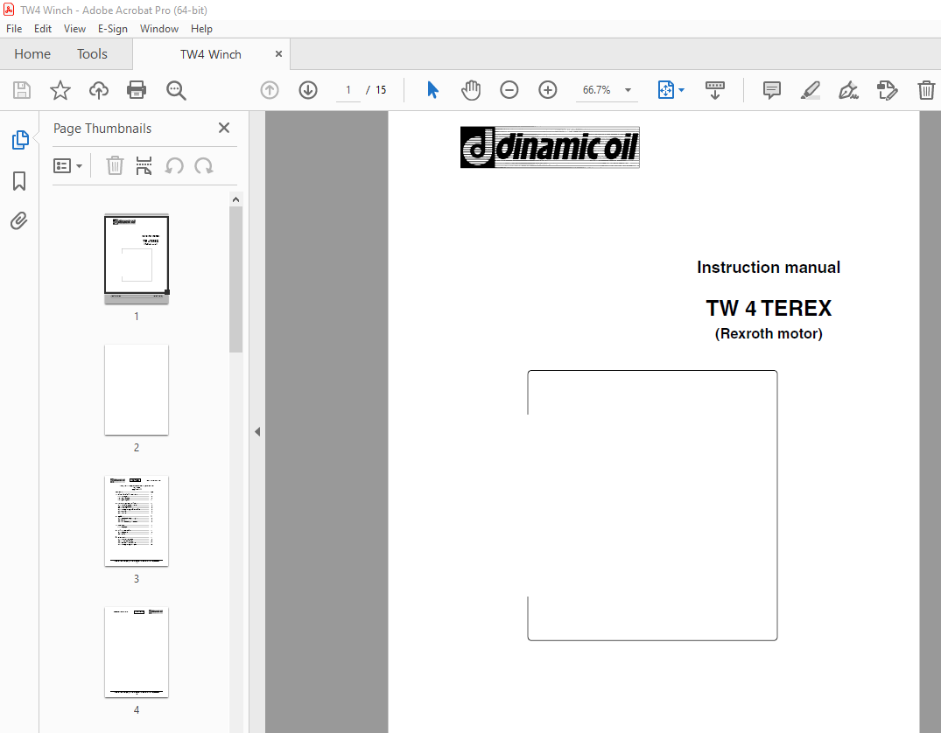Viewport: 941px width, 733px height.
Task: Click the 'Instruction manual' heading text
Action: coord(769,268)
